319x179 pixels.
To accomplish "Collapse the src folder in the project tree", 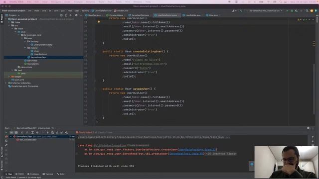I will point(9,25).
